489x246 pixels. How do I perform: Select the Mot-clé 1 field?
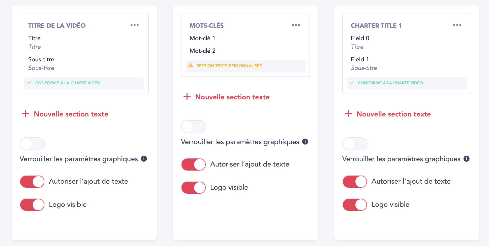point(202,38)
